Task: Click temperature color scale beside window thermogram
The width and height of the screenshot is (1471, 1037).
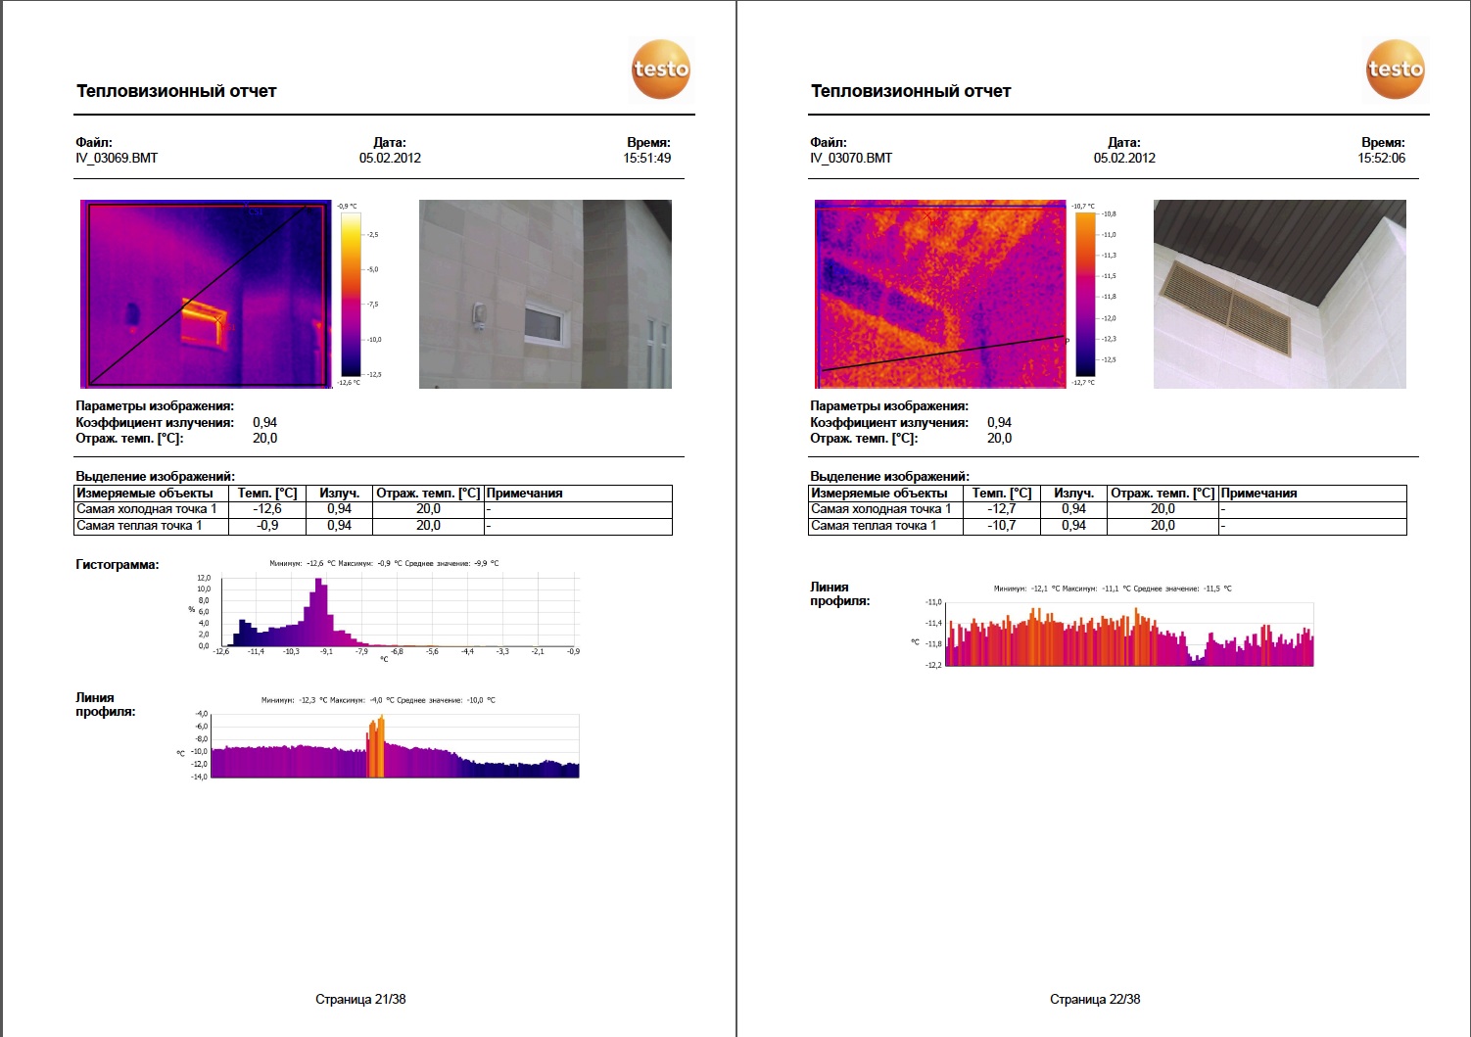Action: pos(351,295)
